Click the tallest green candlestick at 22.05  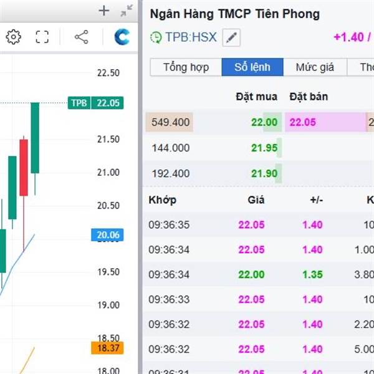point(35,138)
